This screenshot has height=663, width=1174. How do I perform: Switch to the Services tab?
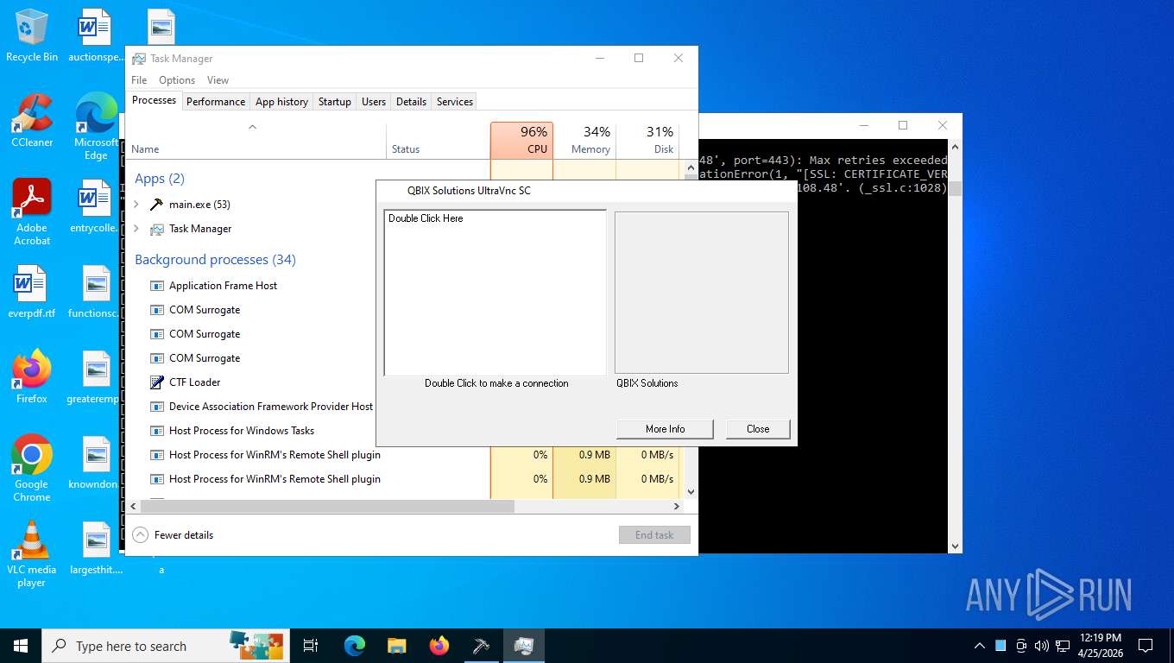pyautogui.click(x=455, y=102)
